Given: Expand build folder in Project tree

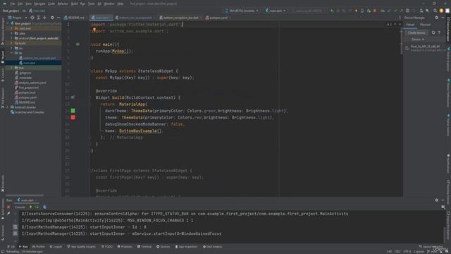Looking at the screenshot, I should pos(12,43).
